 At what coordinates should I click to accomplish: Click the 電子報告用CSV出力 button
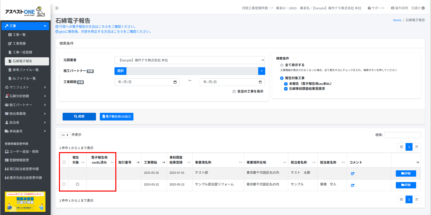[117, 117]
